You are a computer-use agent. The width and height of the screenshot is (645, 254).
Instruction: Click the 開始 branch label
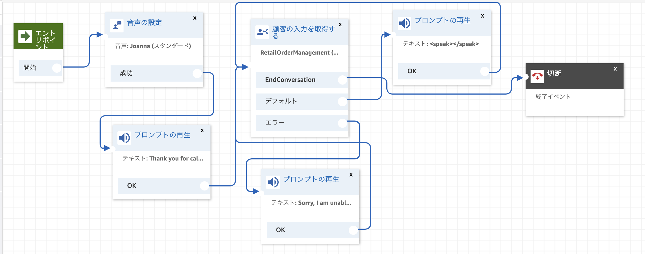[x=30, y=68]
